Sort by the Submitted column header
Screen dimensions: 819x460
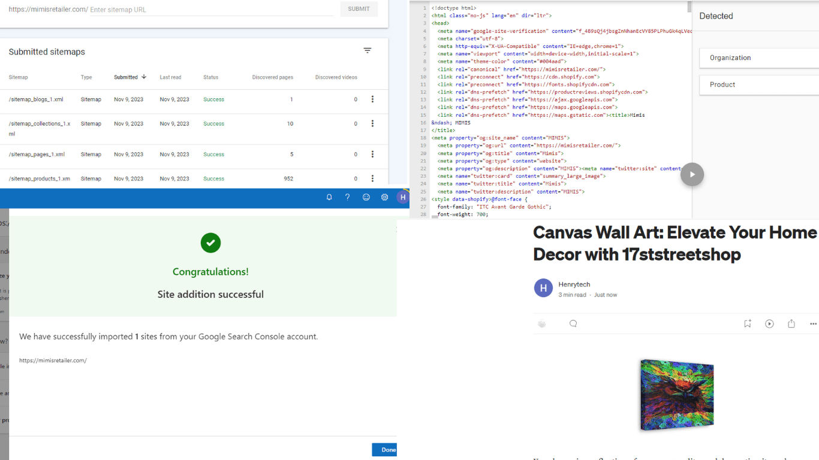click(130, 77)
